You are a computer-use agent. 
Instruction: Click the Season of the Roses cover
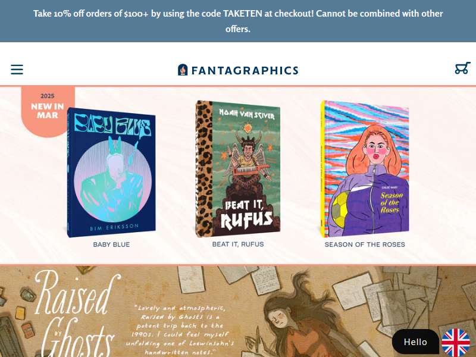365,169
